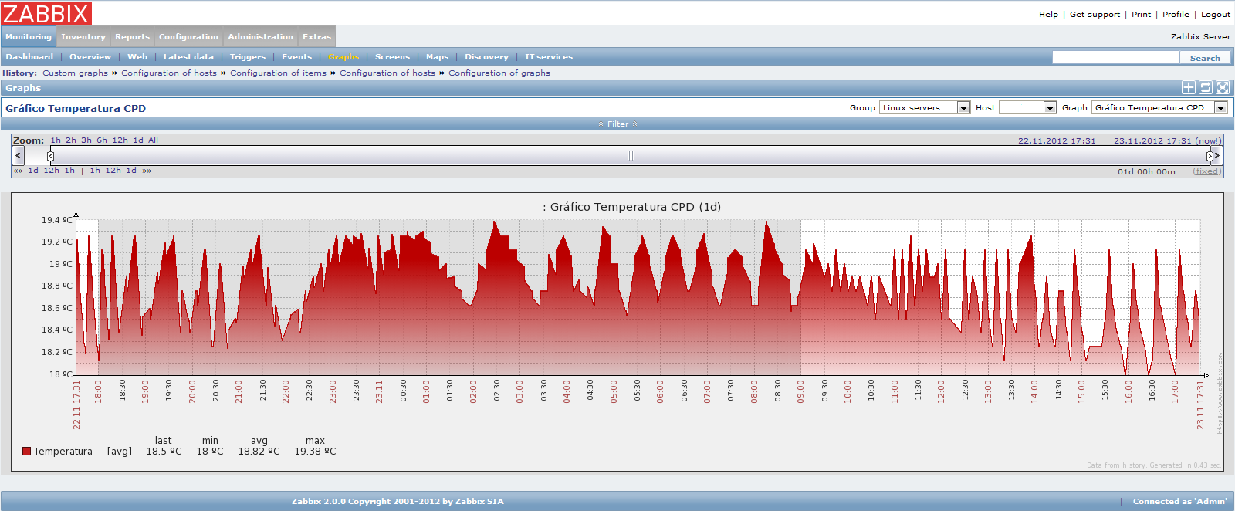Viewport: 1235px width, 511px height.
Task: Open the Profile link
Action: 1176,15
